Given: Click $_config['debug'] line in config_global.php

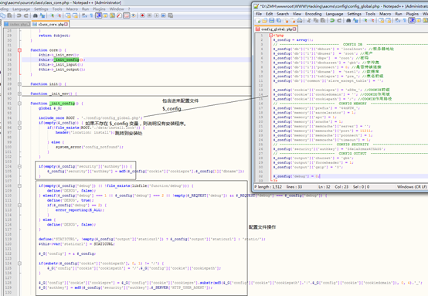Looking at the screenshot, I should click(296, 176).
